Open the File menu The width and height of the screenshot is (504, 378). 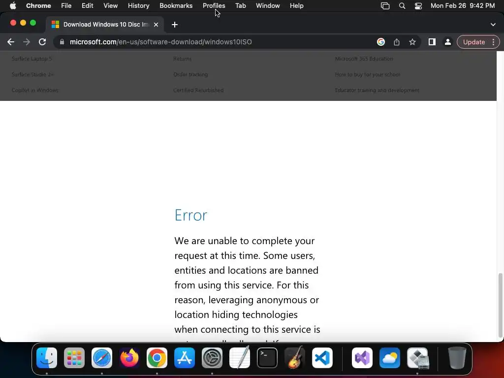(66, 6)
